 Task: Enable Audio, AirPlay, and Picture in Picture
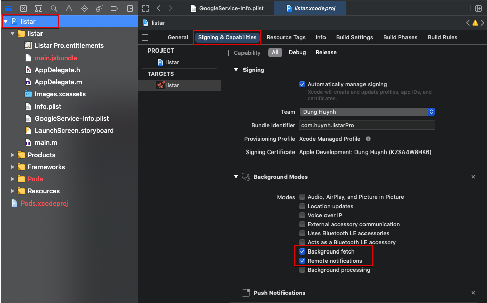click(x=302, y=197)
